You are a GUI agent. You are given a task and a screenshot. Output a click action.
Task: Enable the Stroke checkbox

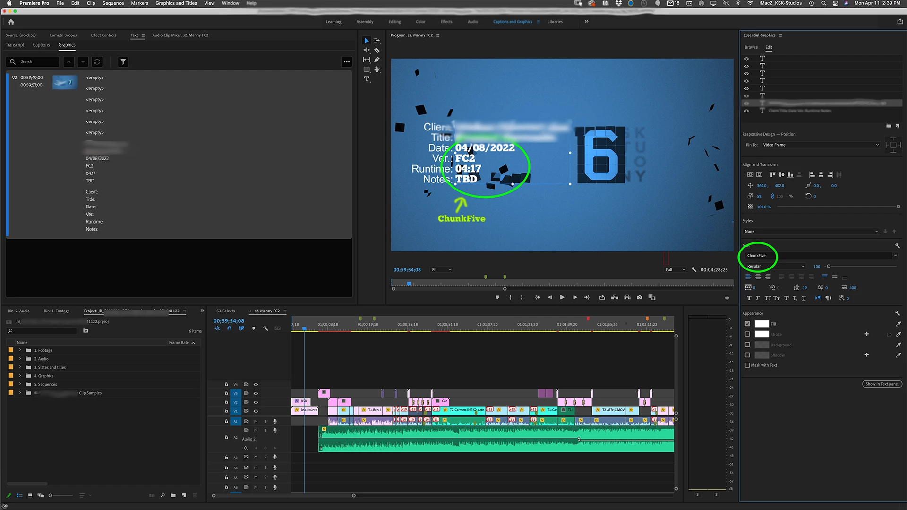pos(747,335)
